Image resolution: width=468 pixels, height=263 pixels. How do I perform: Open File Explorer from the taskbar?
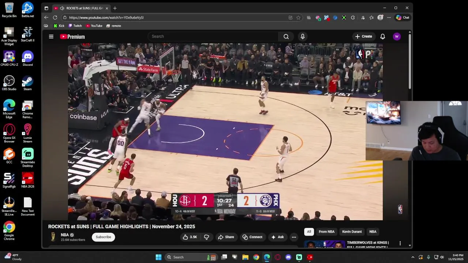click(245, 257)
